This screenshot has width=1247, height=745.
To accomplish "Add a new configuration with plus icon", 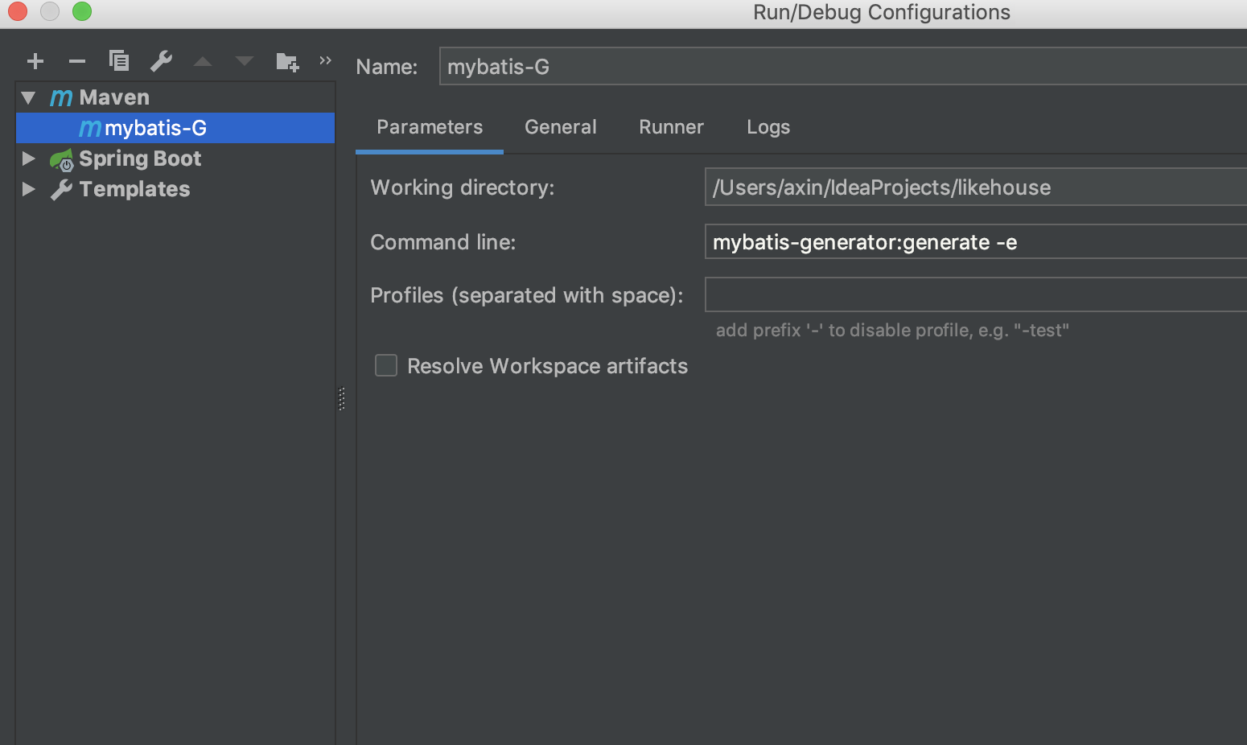I will pos(35,61).
